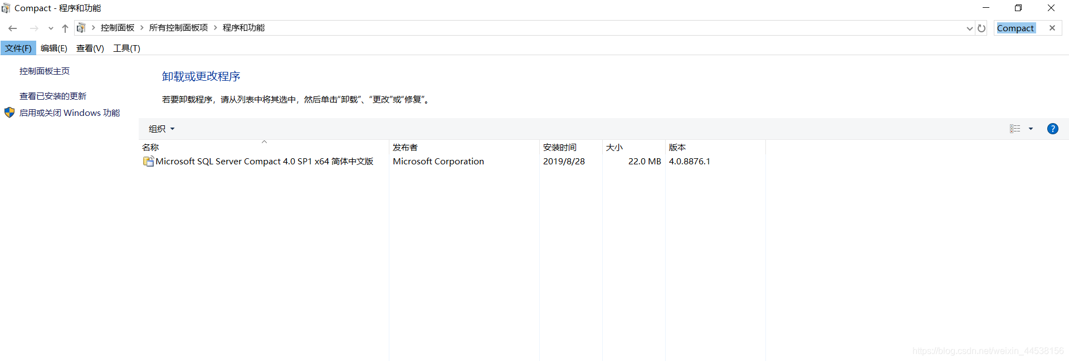Viewport: 1069px width, 361px height.
Task: Sort by 发布者 column header
Action: coord(464,148)
